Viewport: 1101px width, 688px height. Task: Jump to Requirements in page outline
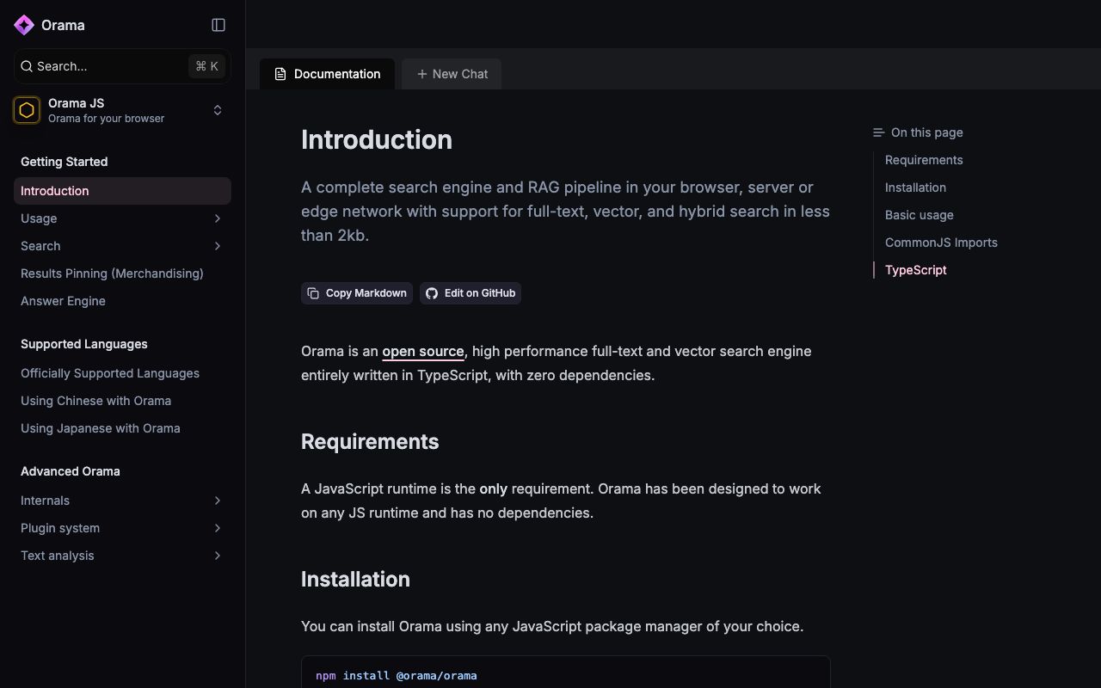924,160
